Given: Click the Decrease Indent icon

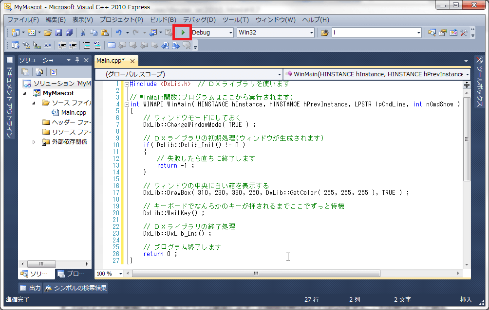Looking at the screenshot, I should 62,46.
